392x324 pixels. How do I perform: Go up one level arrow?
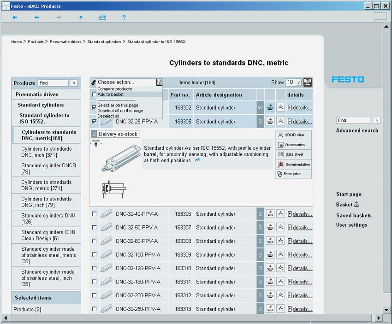tap(81, 17)
